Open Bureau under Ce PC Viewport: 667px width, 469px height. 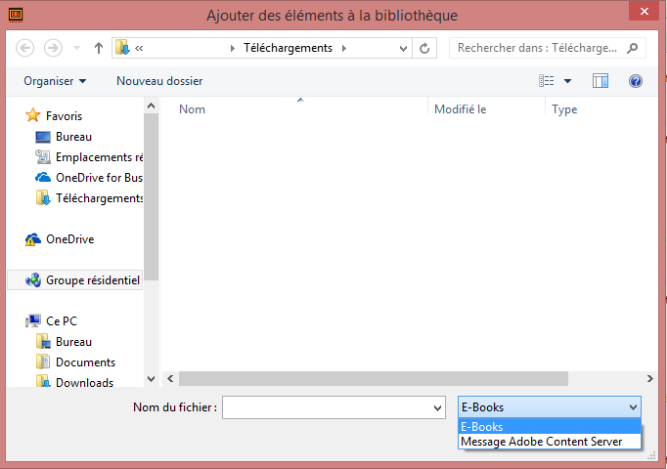pyautogui.click(x=73, y=342)
